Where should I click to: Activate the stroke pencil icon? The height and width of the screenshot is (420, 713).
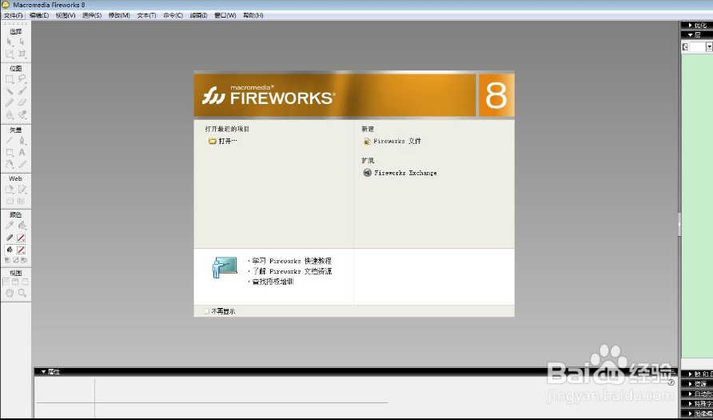point(10,238)
